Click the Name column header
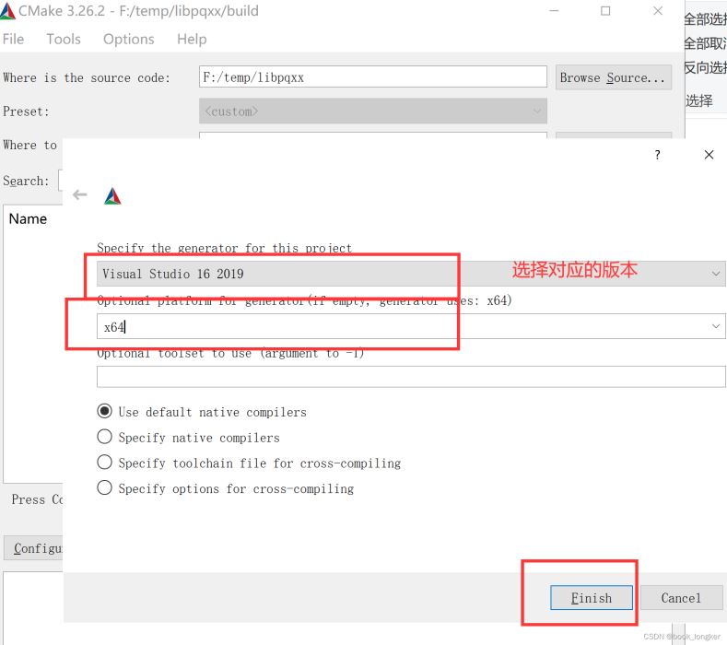 (x=28, y=219)
